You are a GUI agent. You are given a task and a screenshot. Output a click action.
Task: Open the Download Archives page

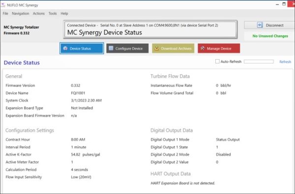pos(173,48)
